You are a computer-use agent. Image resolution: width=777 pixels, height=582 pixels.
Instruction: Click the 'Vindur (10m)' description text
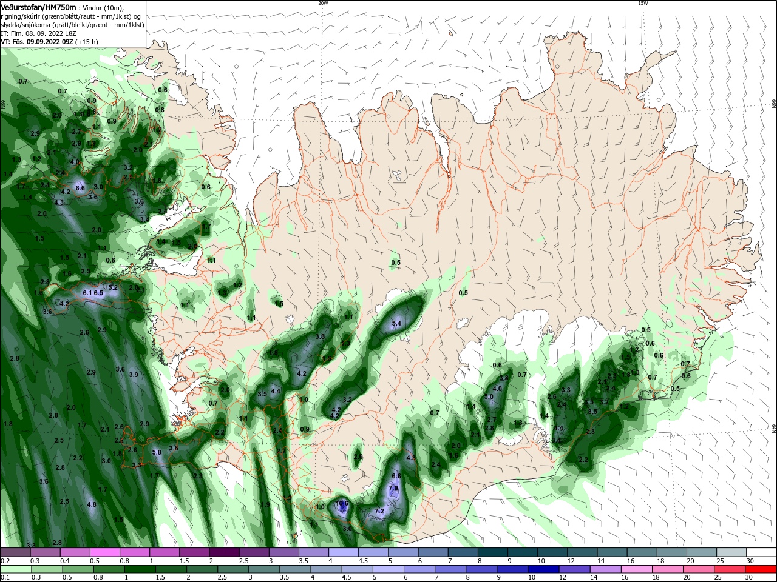103,8
